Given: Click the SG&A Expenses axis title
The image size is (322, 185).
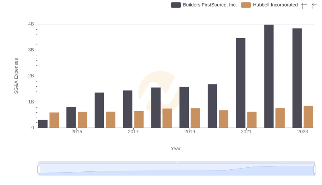Looking at the screenshot, I should 16,76.
